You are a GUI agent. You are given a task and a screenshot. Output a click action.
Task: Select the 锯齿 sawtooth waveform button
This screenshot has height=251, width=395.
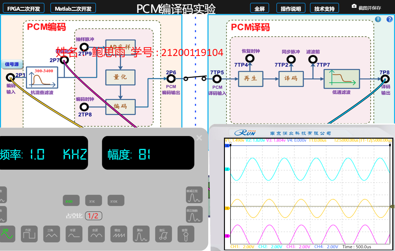click(x=119, y=234)
